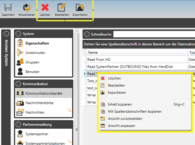Click the Aktualisieren refresh icon
Viewport: 195px width, 145px height.
(26, 8)
